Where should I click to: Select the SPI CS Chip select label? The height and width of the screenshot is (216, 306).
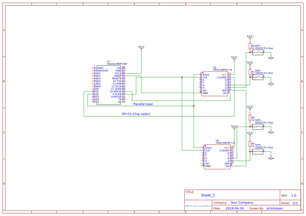136,114
